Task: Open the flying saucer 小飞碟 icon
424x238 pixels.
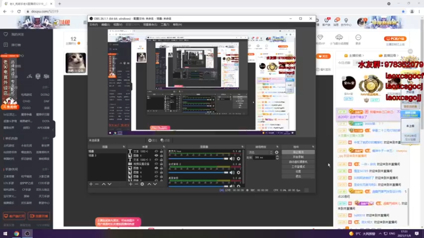Action: (339, 39)
